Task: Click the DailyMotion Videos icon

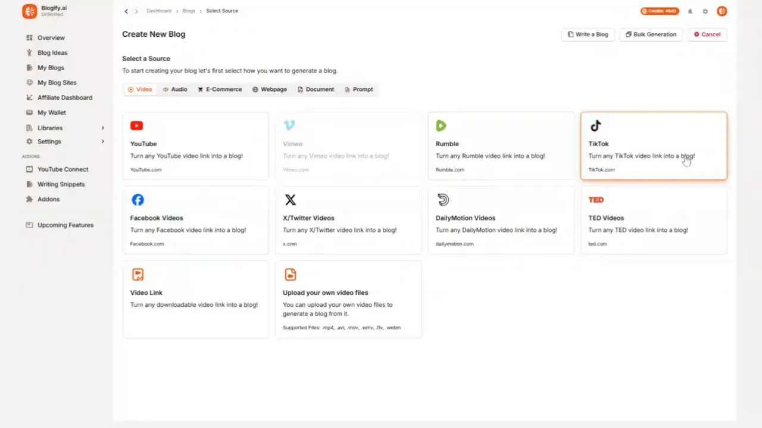Action: tap(443, 200)
